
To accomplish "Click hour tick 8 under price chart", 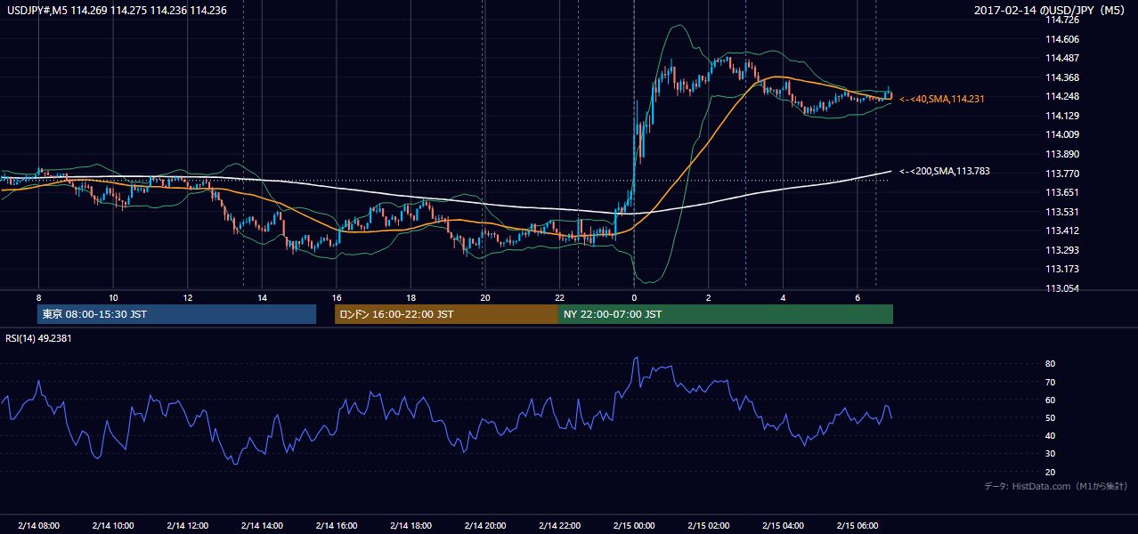I will (38, 297).
